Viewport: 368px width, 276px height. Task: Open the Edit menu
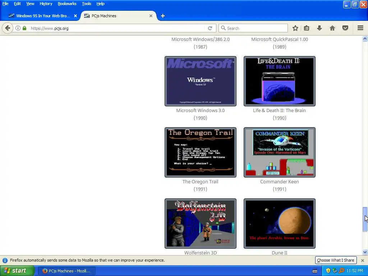pyautogui.click(x=17, y=4)
